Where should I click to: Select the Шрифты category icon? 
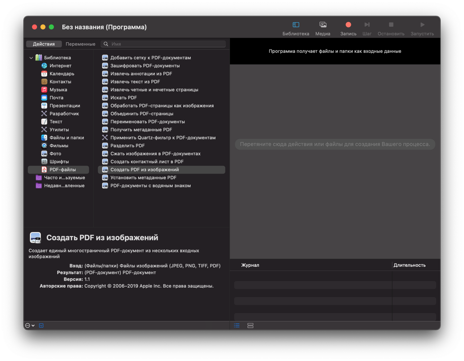(x=44, y=162)
